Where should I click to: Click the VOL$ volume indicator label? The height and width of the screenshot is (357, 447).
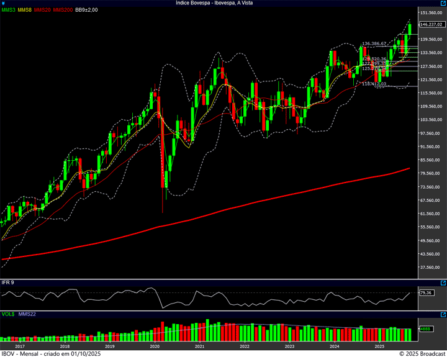[x=8, y=314]
